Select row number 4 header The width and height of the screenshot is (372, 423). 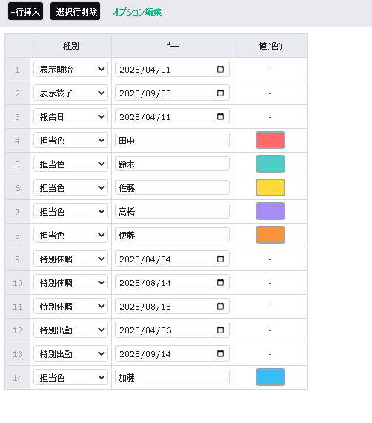(17, 141)
